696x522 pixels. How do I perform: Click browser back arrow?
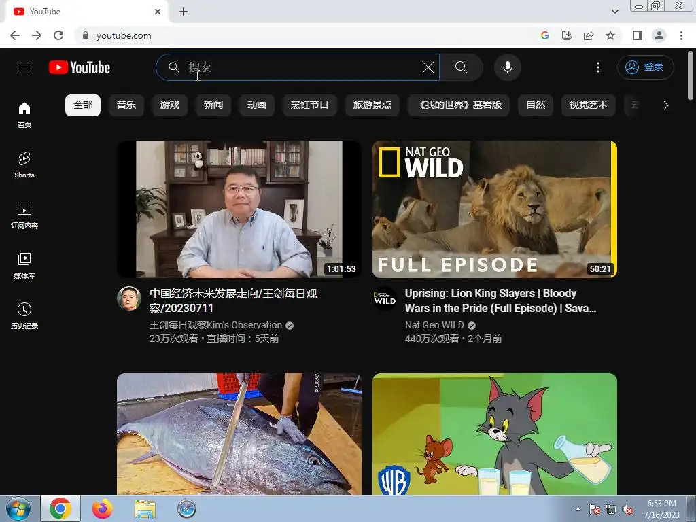pyautogui.click(x=15, y=35)
